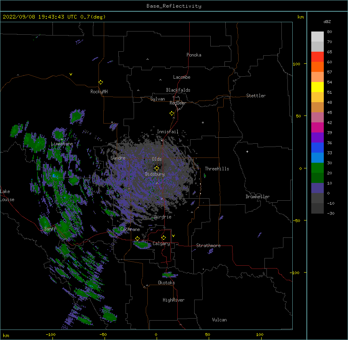
Task: Click the Sylvan label
Action: tap(157, 99)
